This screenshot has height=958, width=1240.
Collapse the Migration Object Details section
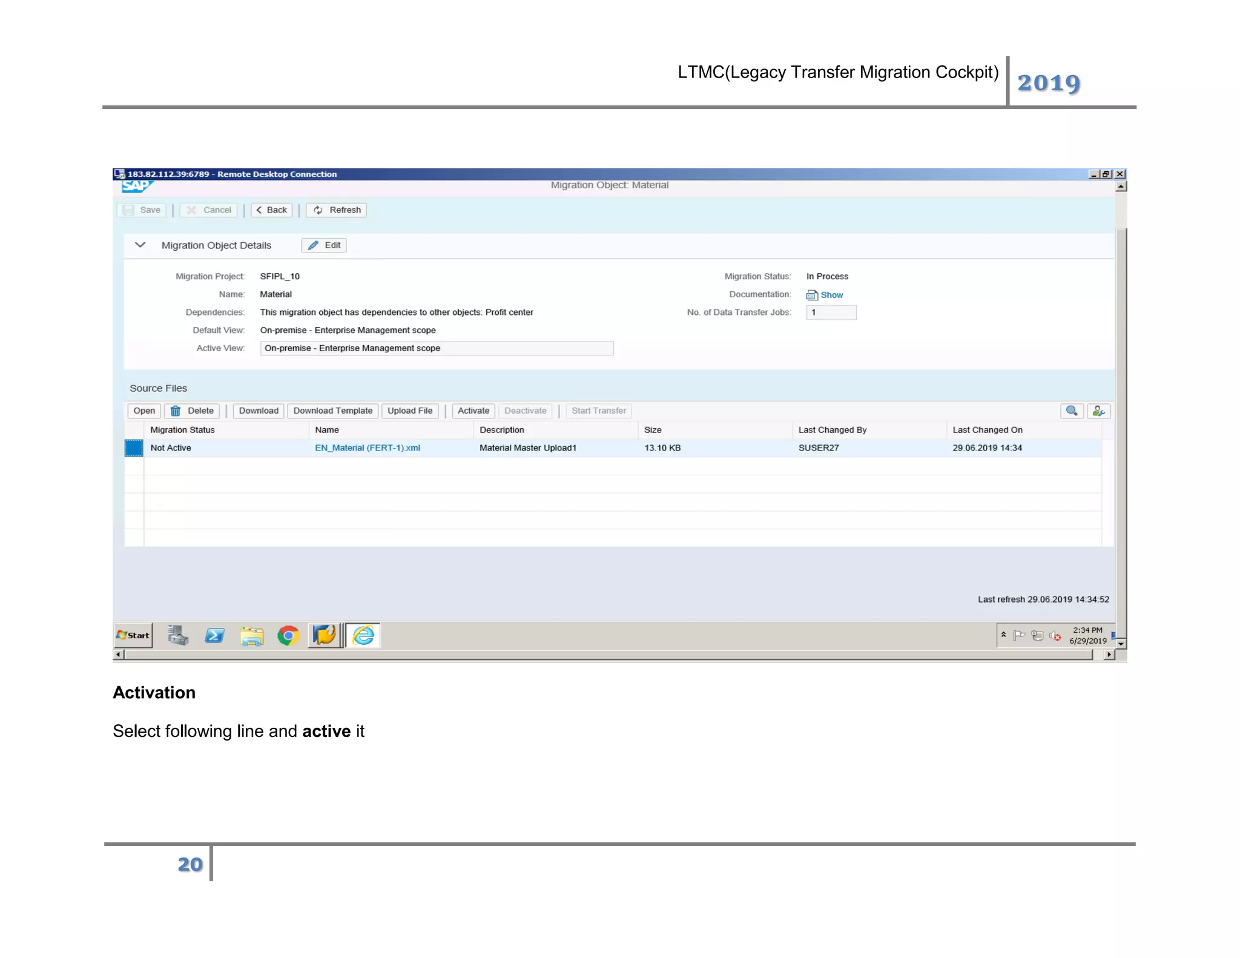click(x=140, y=245)
